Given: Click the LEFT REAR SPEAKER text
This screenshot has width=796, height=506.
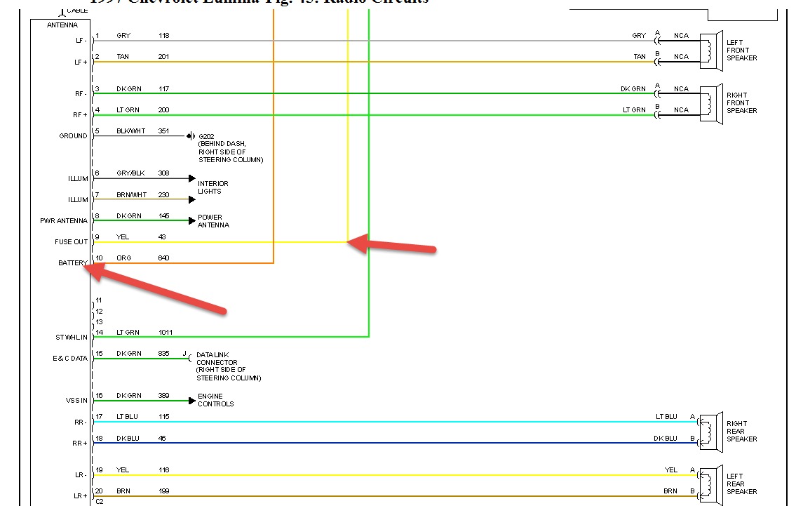Looking at the screenshot, I should (742, 484).
